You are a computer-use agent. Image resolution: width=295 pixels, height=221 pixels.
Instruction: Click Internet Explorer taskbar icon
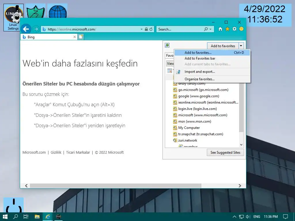[x=48, y=217]
